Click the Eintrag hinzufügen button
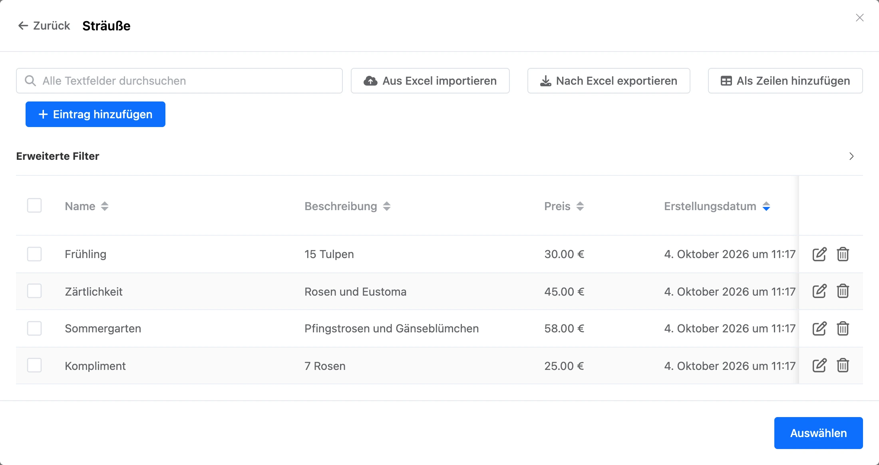879x465 pixels. click(x=95, y=114)
